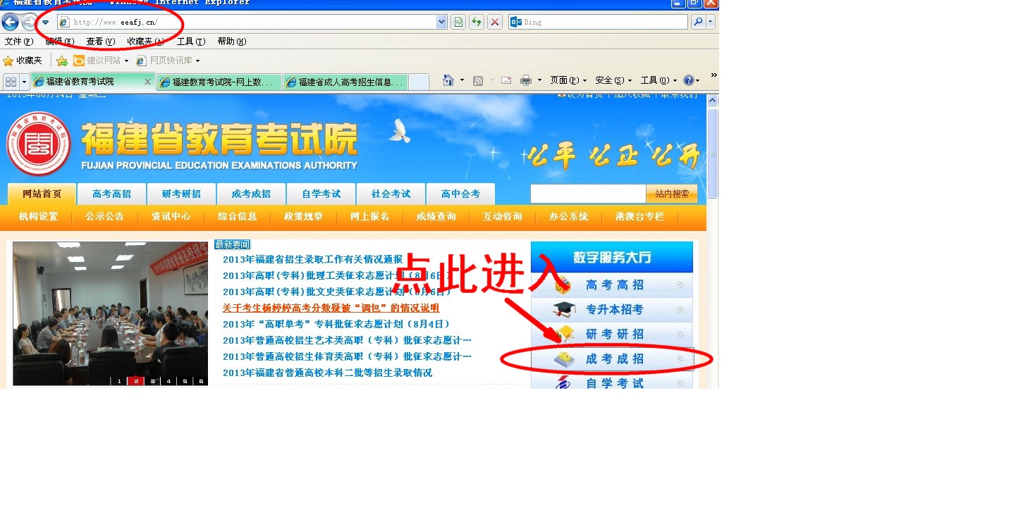Open the 页面(P) command bar menu
This screenshot has width=1011, height=519.
pos(568,80)
